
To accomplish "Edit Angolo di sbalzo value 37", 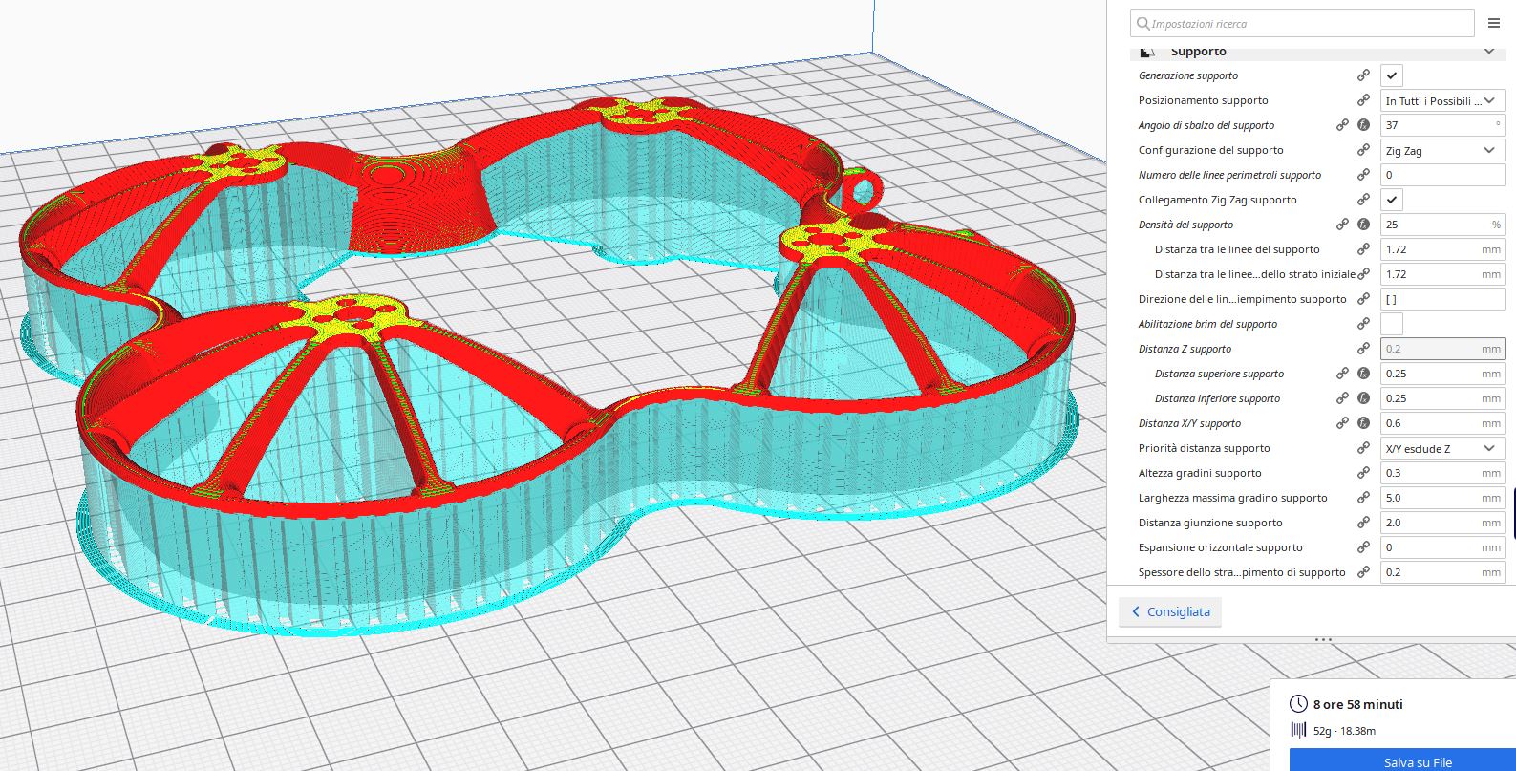I will [x=1442, y=125].
